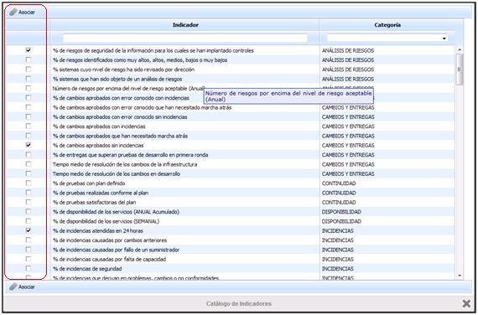Sort by the Indicador column header
Screen dimensions: 478x315
(x=185, y=25)
